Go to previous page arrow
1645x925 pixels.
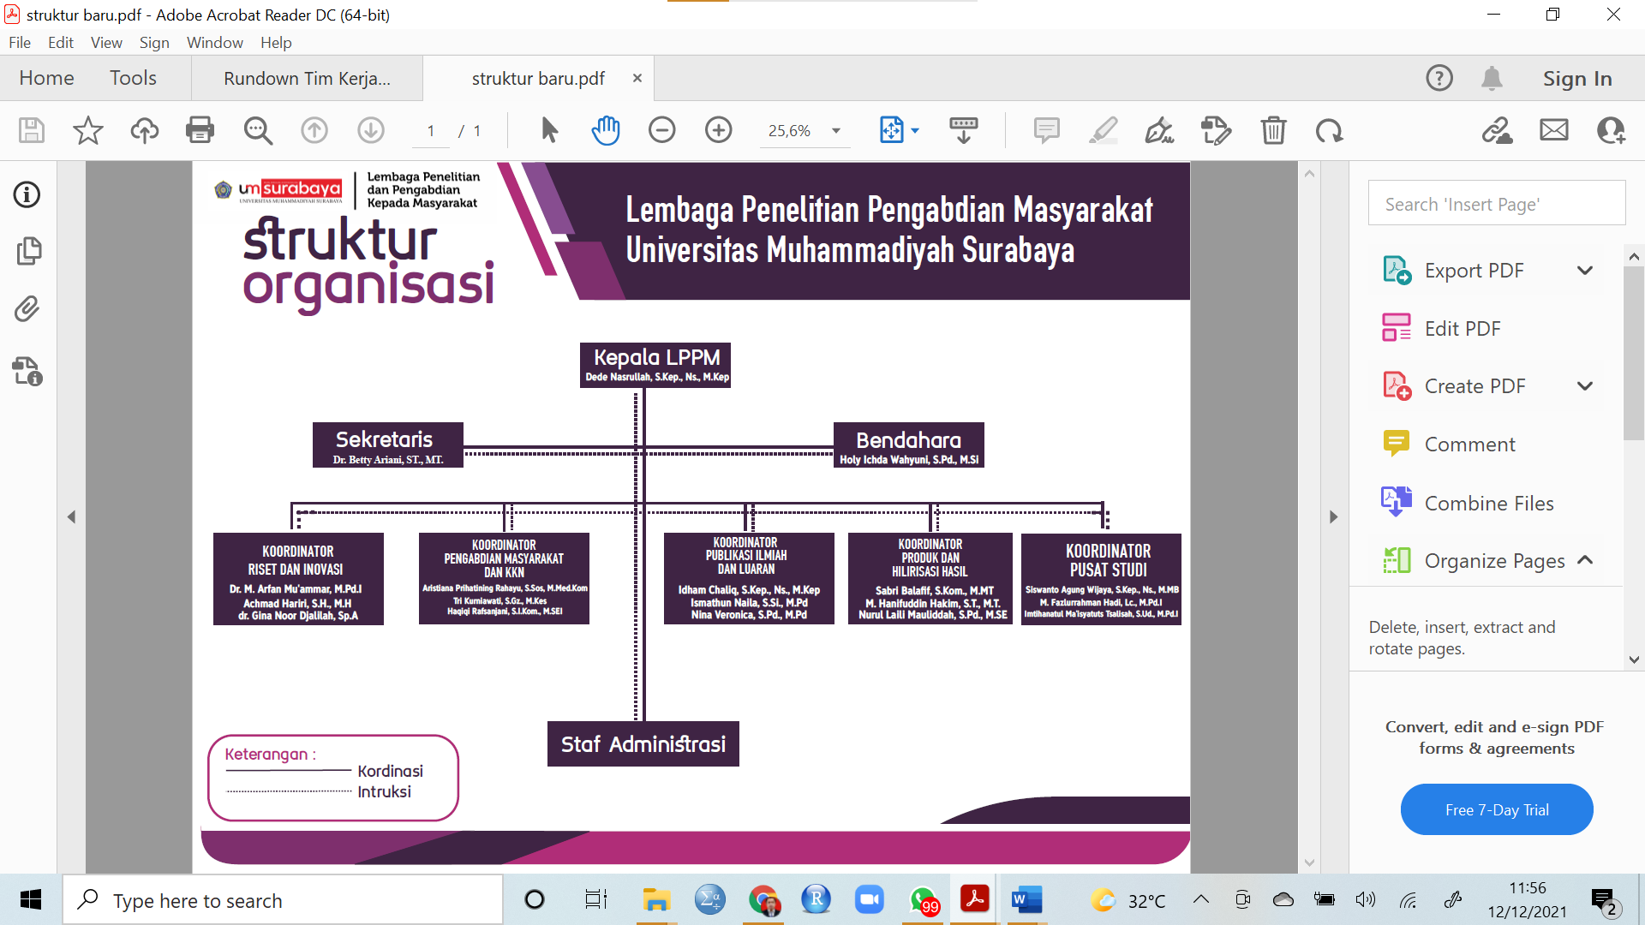click(x=314, y=130)
